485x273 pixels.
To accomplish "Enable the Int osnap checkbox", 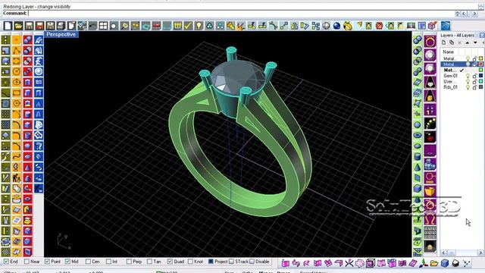I will (108, 262).
